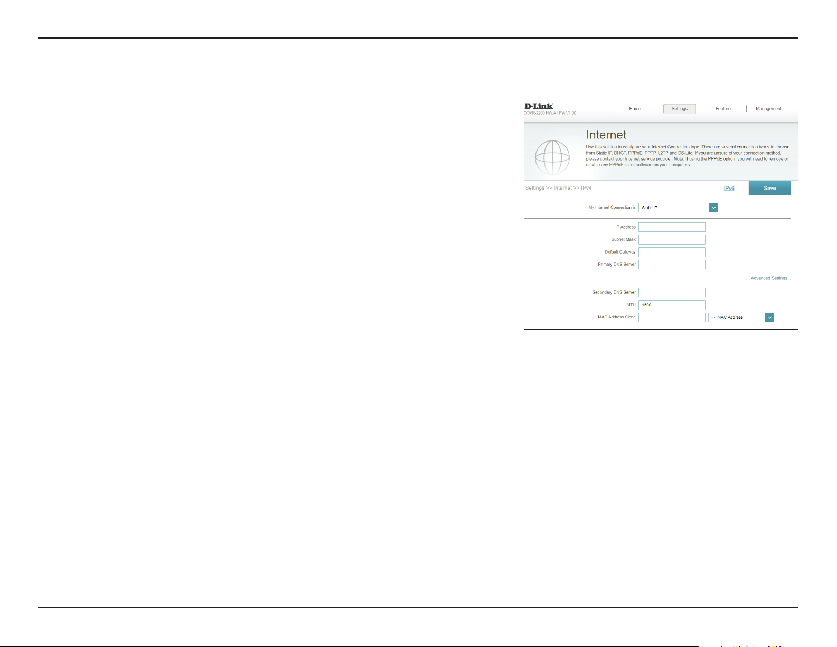Select the Default Gateway input field

tap(672, 252)
